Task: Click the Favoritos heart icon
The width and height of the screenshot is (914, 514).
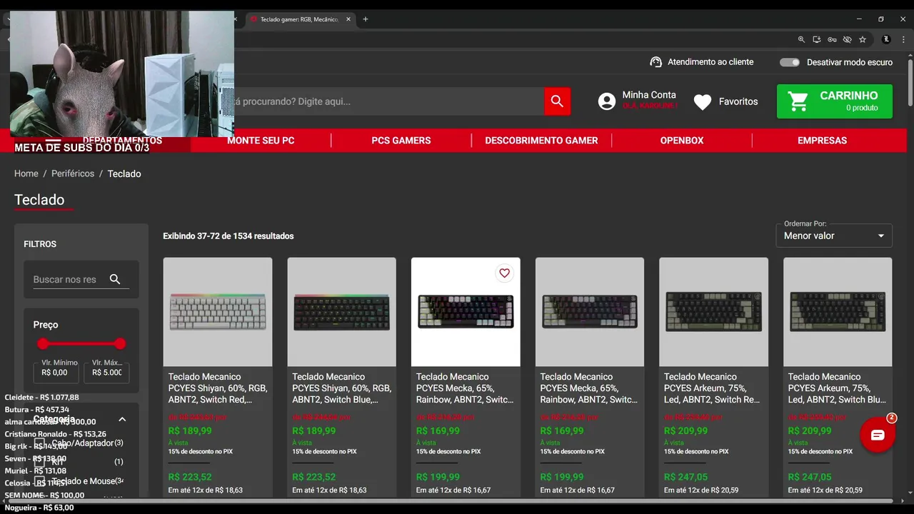Action: coord(703,102)
